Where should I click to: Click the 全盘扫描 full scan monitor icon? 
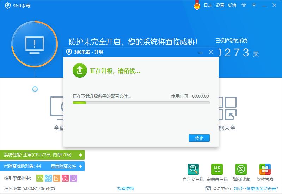[57, 108]
